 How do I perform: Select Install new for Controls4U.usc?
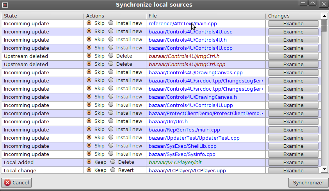pos(111,32)
